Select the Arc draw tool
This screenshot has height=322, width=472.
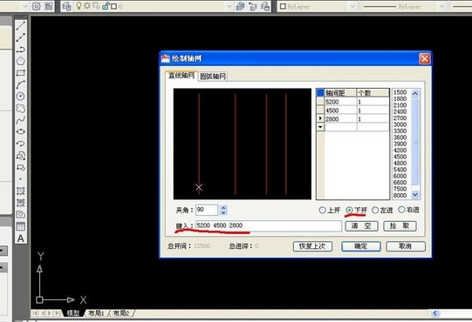tap(20, 84)
